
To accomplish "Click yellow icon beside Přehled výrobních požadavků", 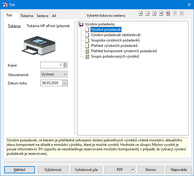I will coord(87,46).
